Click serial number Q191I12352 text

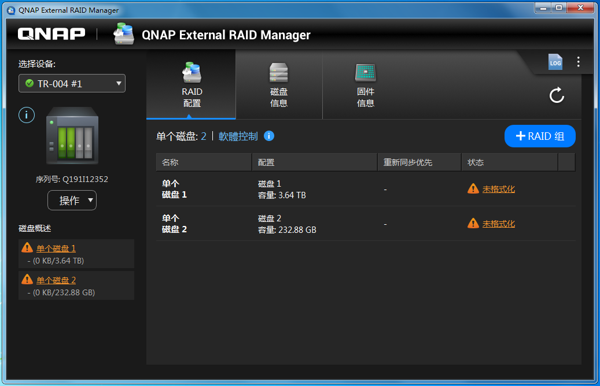click(x=85, y=179)
